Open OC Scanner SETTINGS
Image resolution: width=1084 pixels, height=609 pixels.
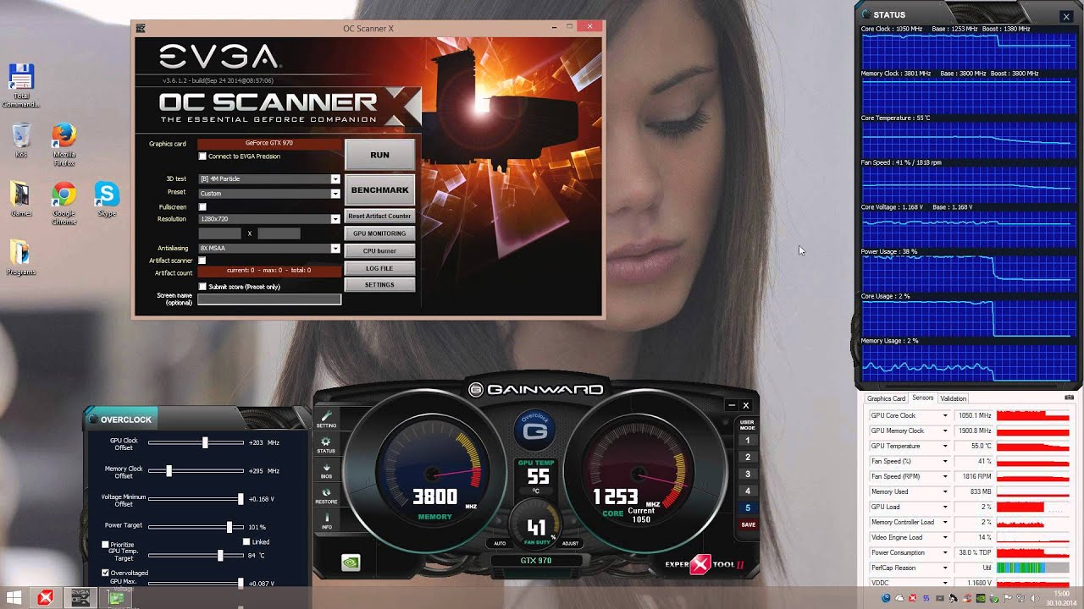point(379,285)
